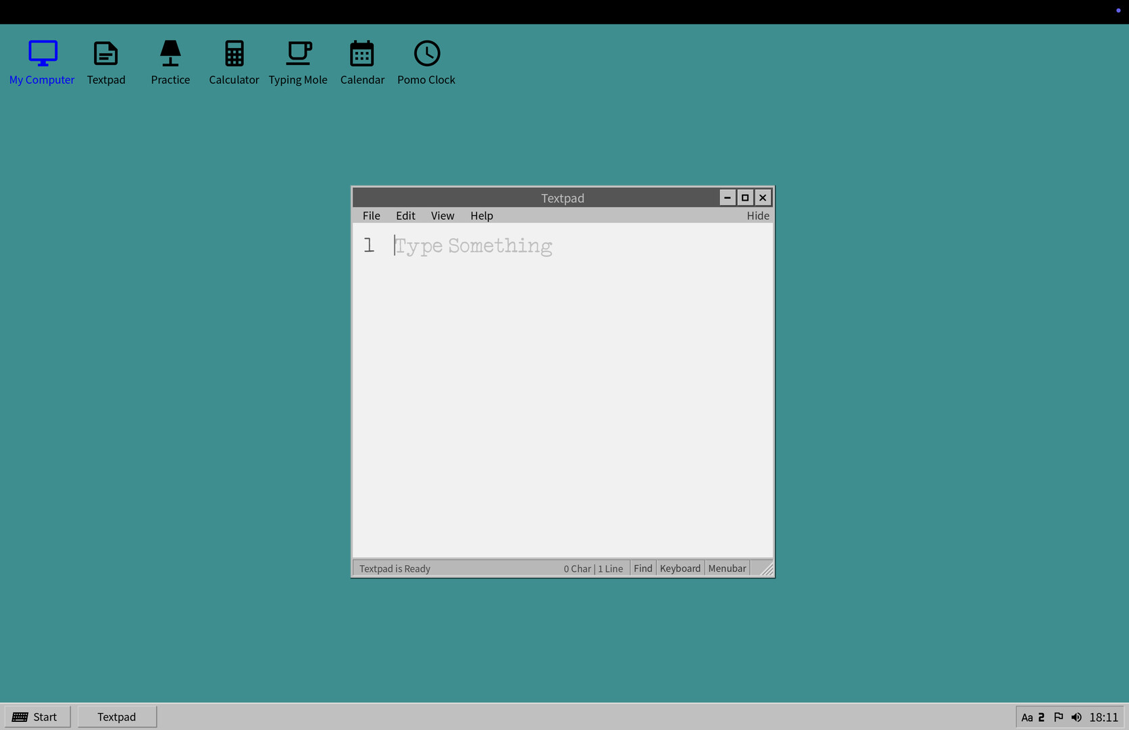Launch Typing Mole from the desktop
1129x730 pixels.
[298, 62]
